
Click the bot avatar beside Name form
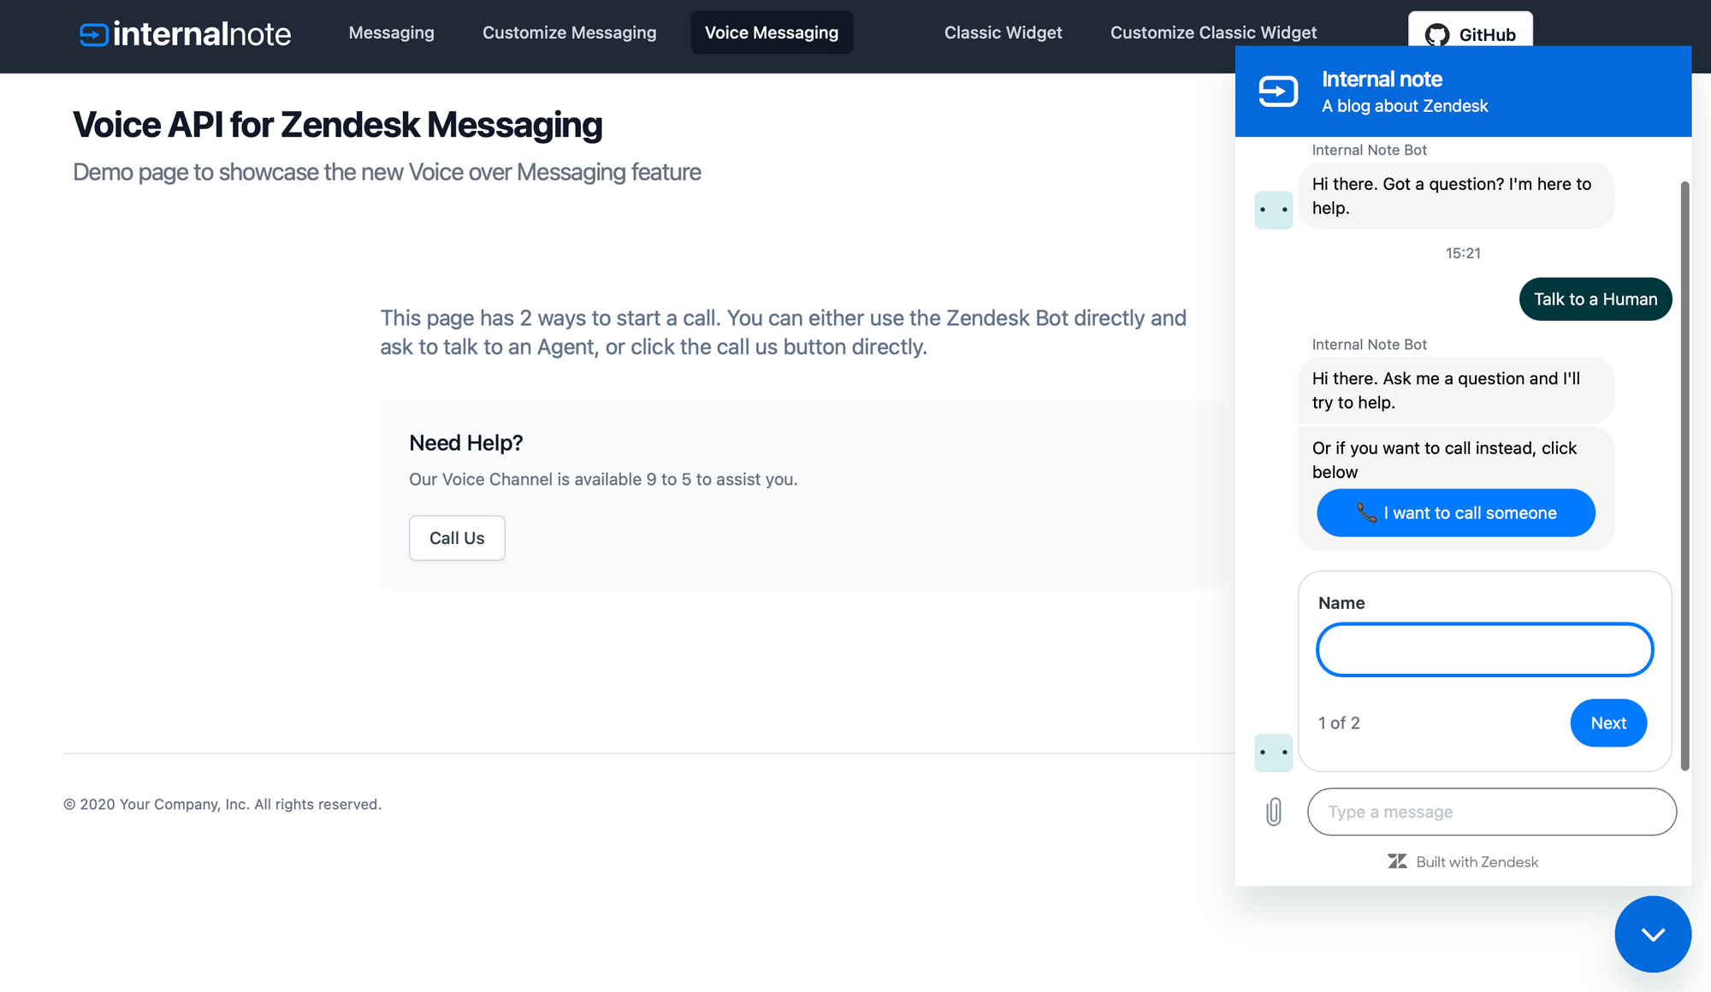coord(1273,753)
